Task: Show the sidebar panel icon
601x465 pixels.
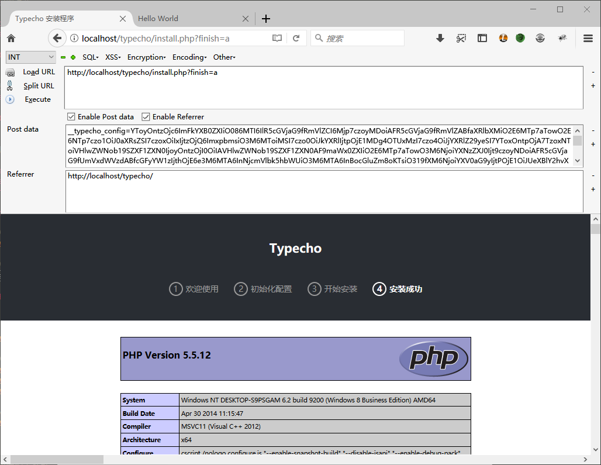Action: pyautogui.click(x=482, y=38)
